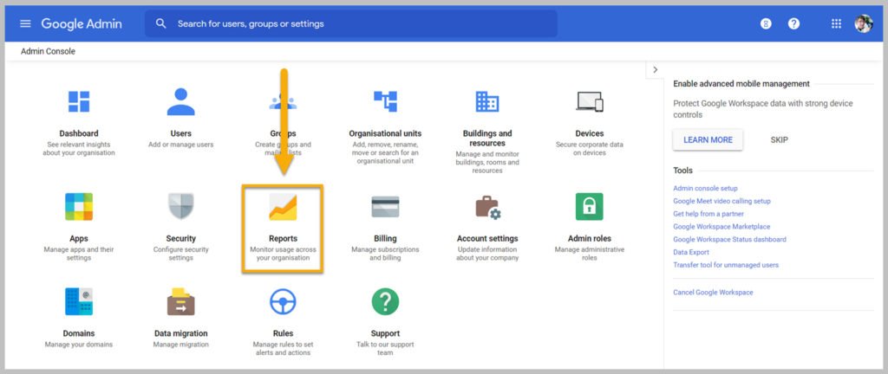Click the Google Admin logo
The image size is (888, 374).
[x=82, y=23]
